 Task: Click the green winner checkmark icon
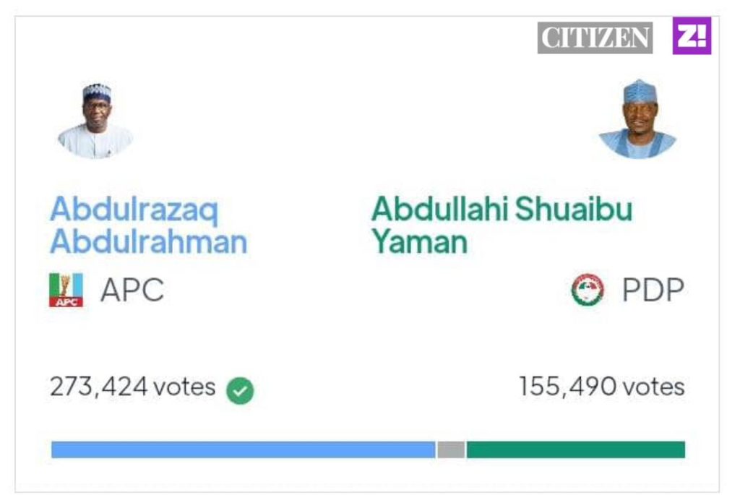point(240,390)
